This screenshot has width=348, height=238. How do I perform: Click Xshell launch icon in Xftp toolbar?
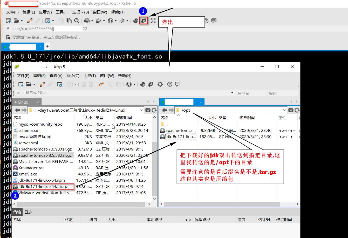tap(142, 84)
